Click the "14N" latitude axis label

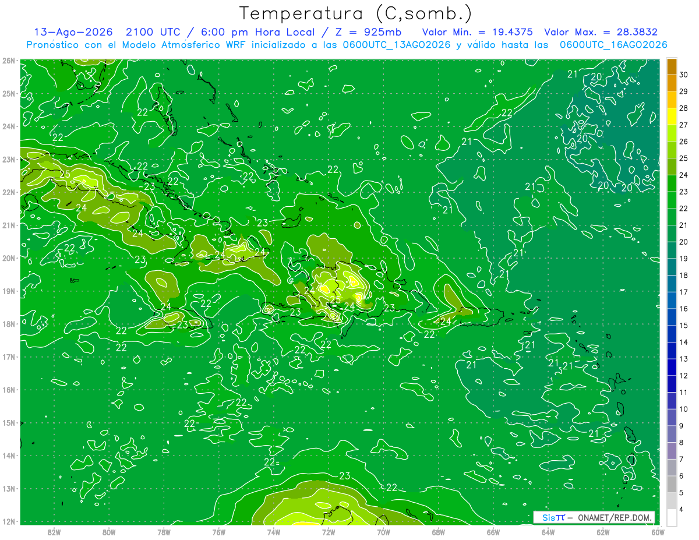point(8,455)
